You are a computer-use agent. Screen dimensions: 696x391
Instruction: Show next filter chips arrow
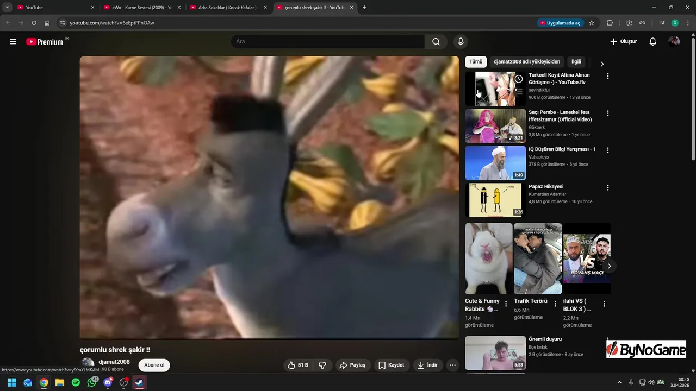(x=602, y=64)
